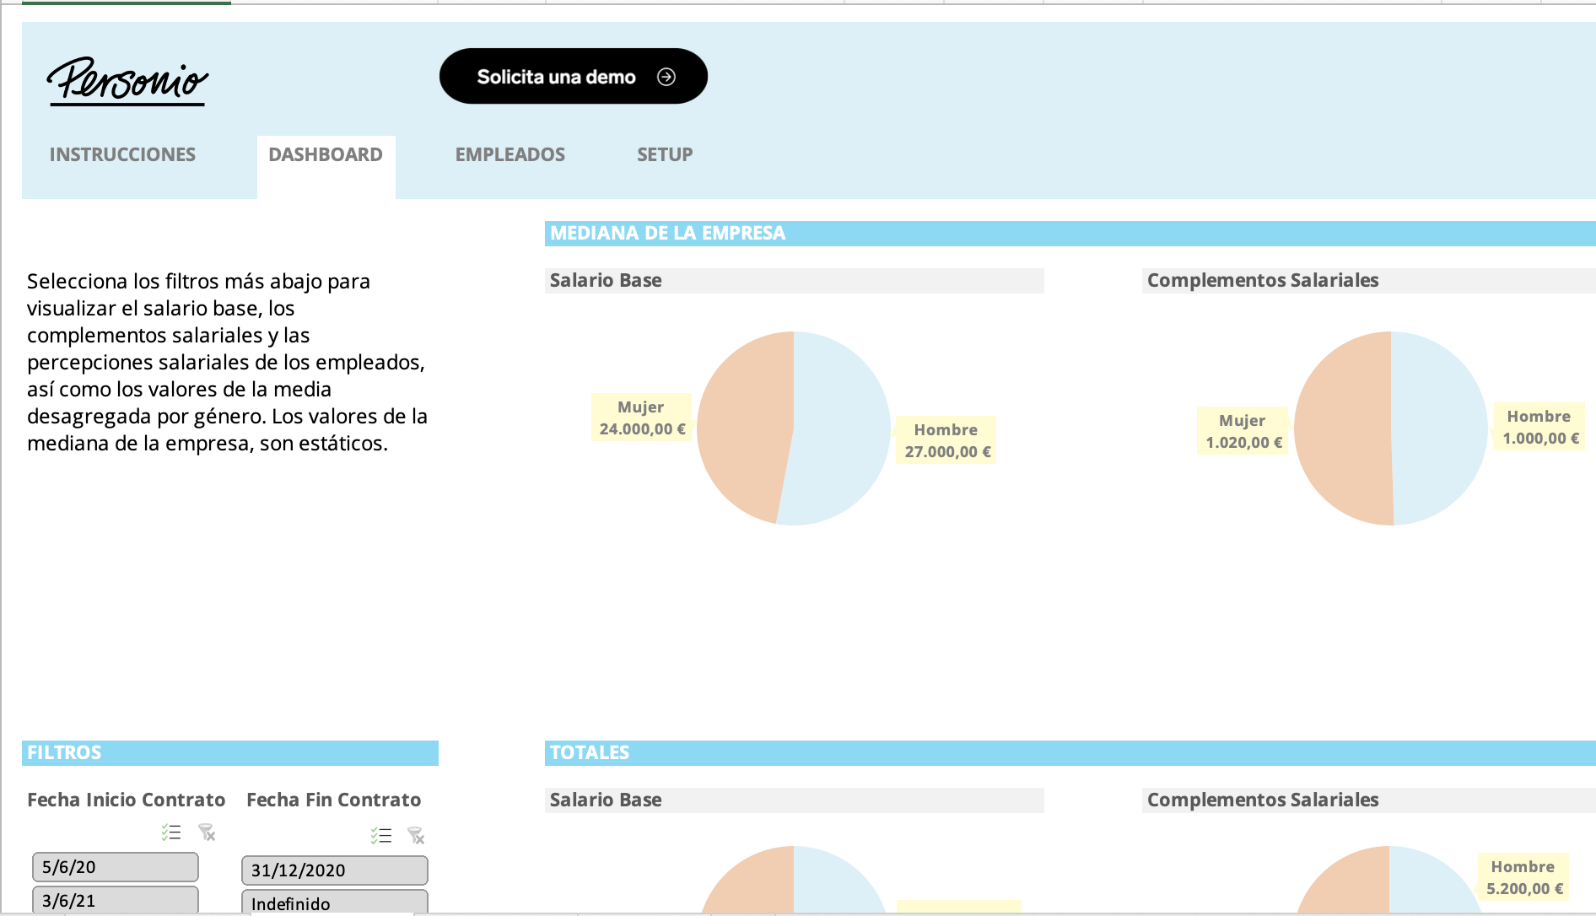Image resolution: width=1596 pixels, height=916 pixels.
Task: Click the Hombre 5.200,00 € data label
Action: 1523,877
